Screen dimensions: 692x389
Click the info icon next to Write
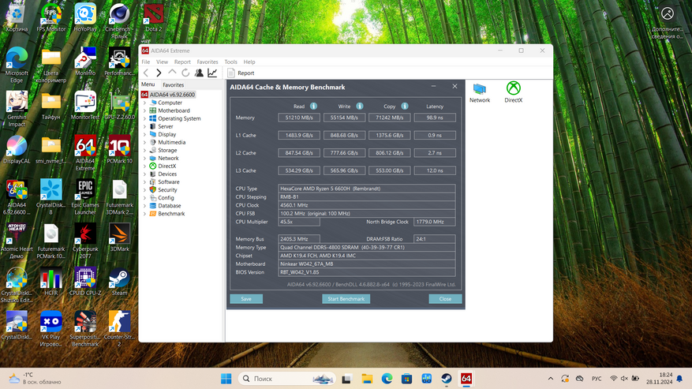(359, 106)
